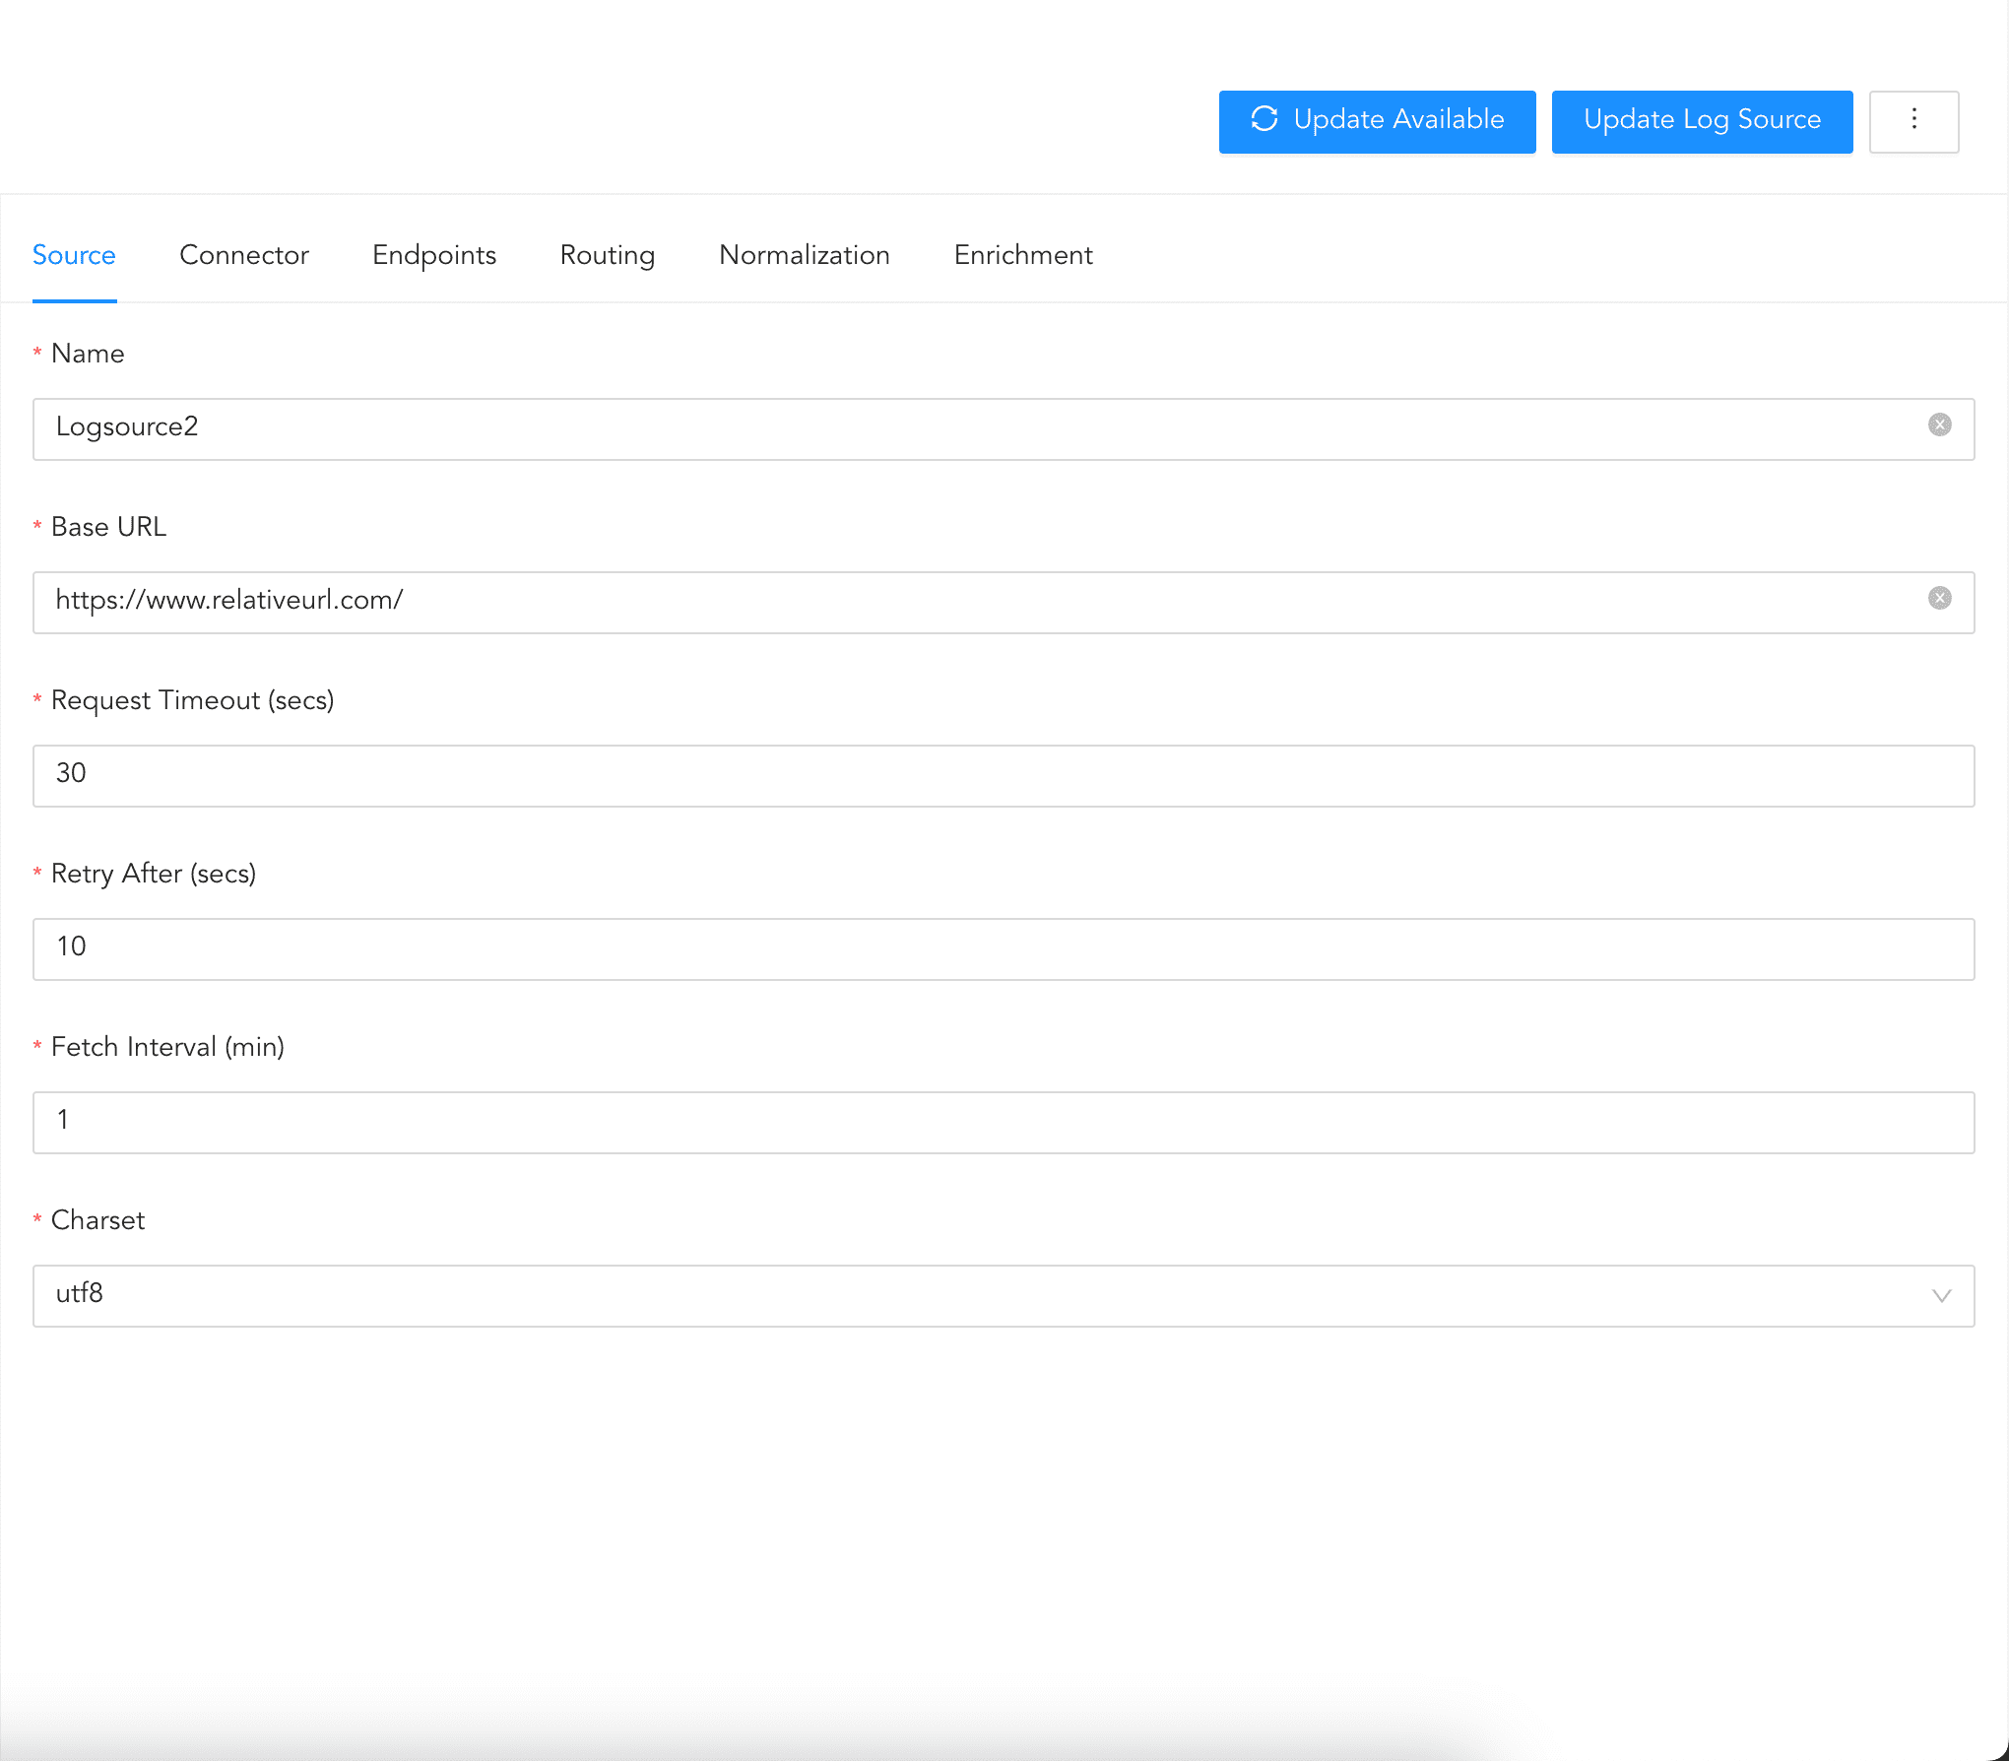Select the Normalization tab
The image size is (2009, 1761).
tap(804, 255)
